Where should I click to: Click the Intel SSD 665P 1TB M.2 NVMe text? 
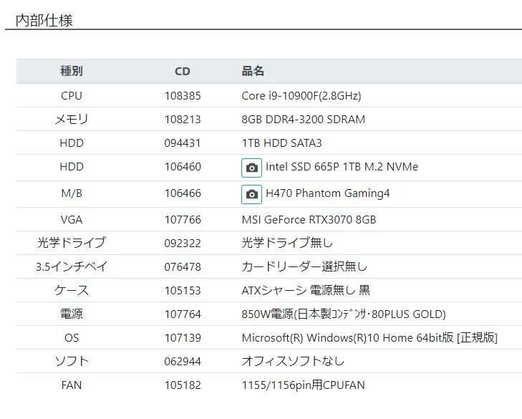342,167
